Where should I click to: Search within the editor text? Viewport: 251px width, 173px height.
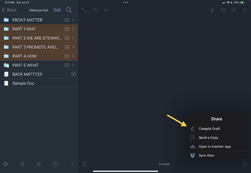[234, 10]
